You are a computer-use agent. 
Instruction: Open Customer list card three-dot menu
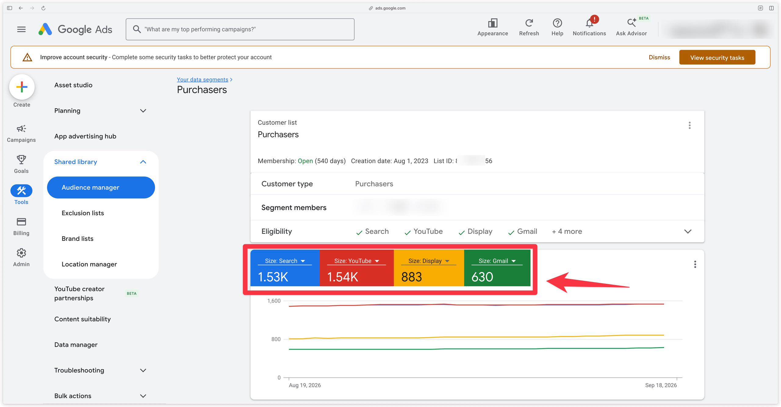pos(689,125)
